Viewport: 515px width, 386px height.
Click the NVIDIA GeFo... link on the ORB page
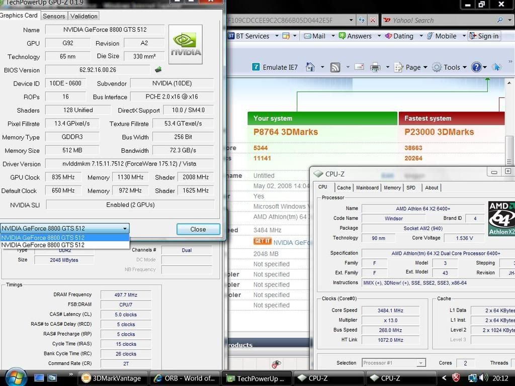[x=291, y=242]
